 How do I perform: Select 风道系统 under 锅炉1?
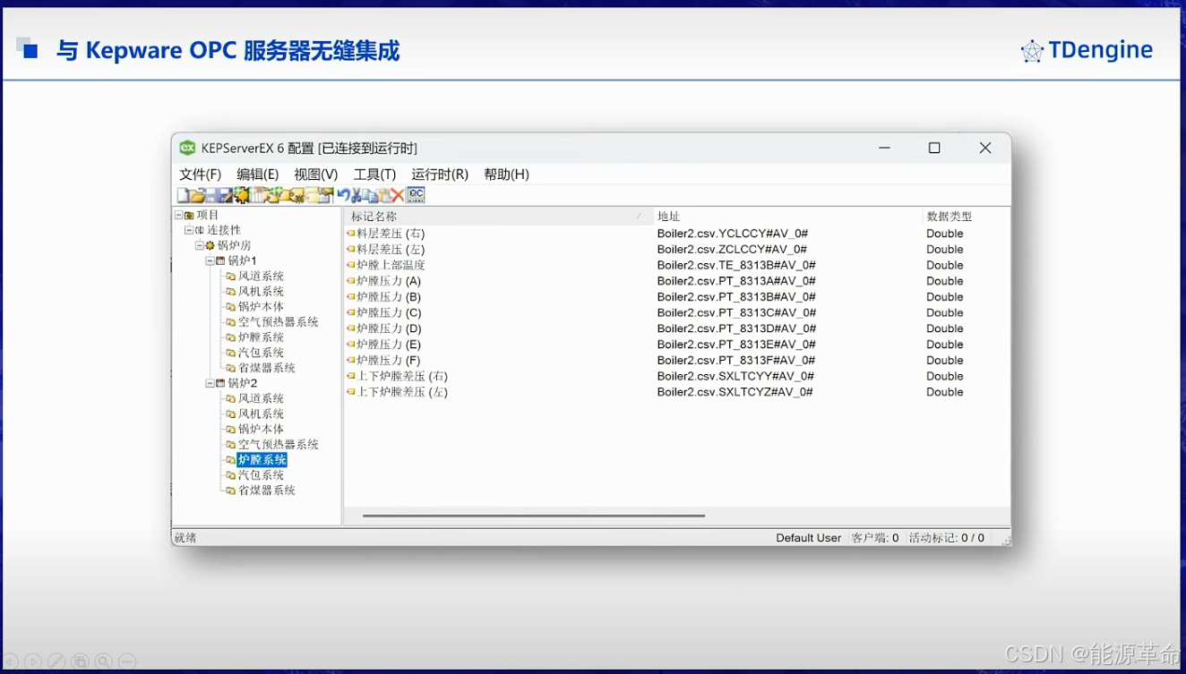click(x=261, y=277)
